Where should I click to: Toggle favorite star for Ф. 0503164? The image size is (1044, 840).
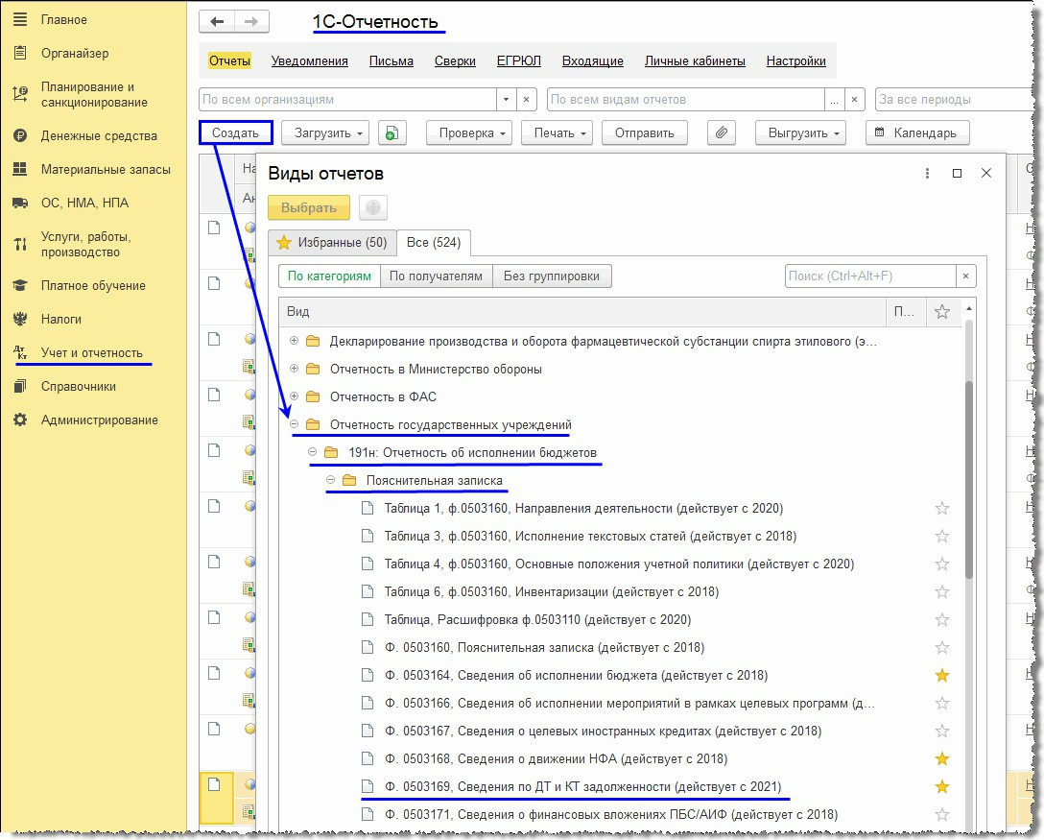941,676
